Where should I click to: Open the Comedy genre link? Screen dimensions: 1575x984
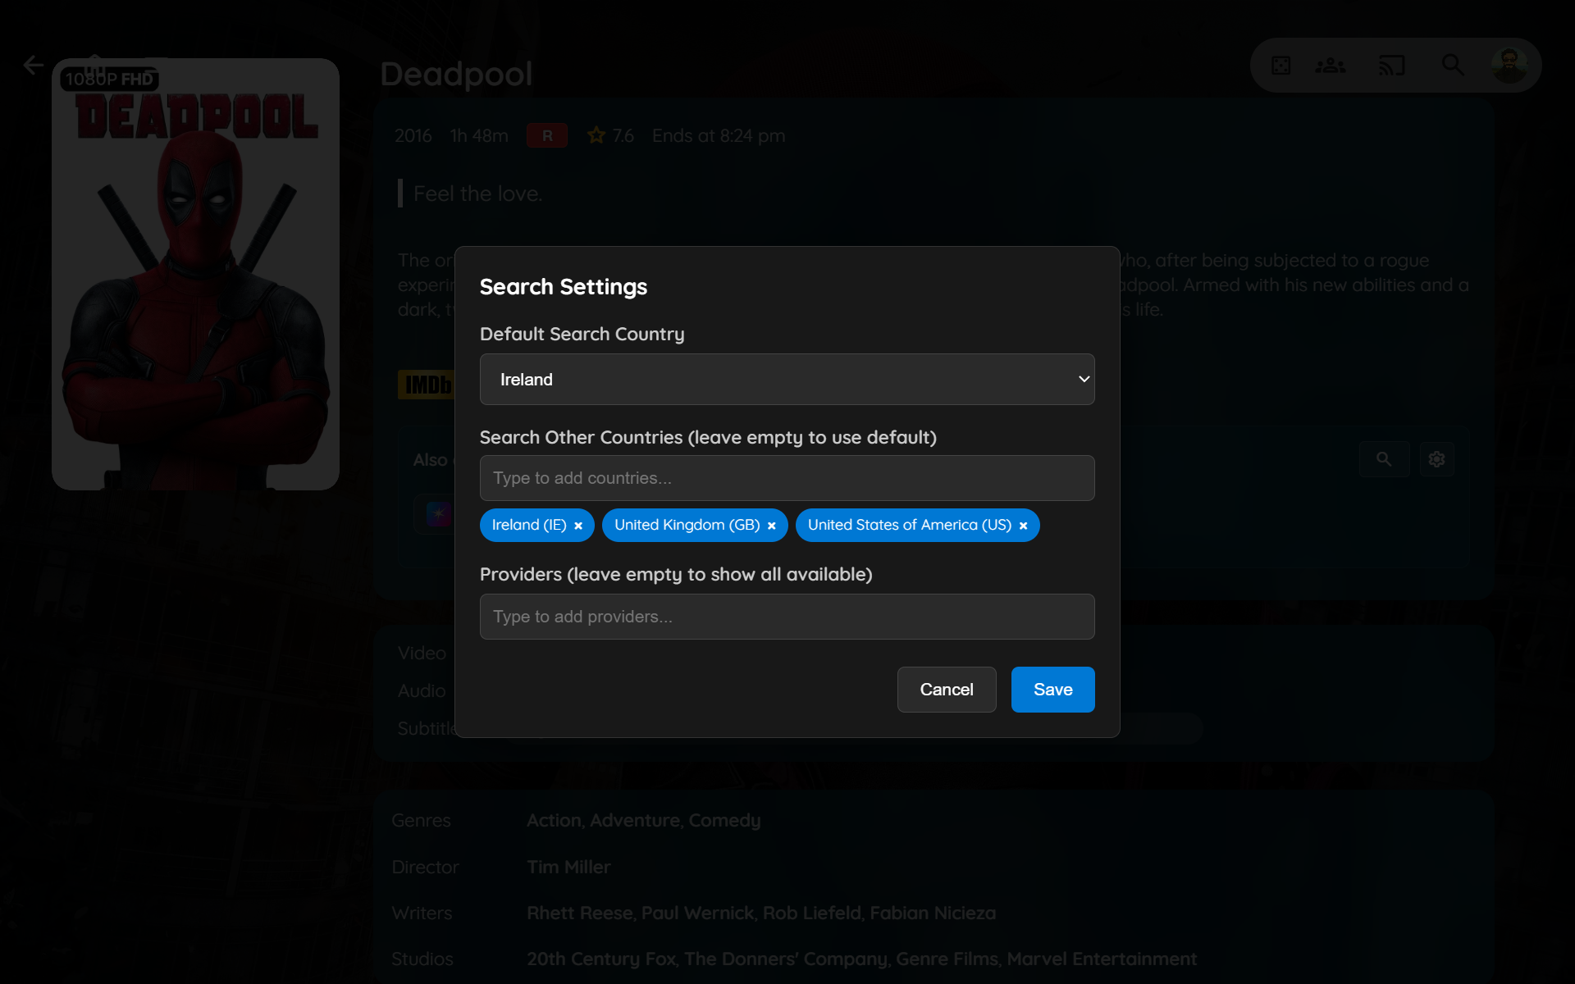coord(725,820)
